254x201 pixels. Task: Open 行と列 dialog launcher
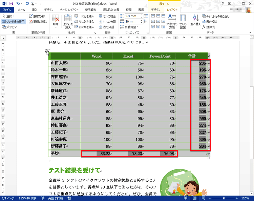pyautogui.click(x=95, y=33)
